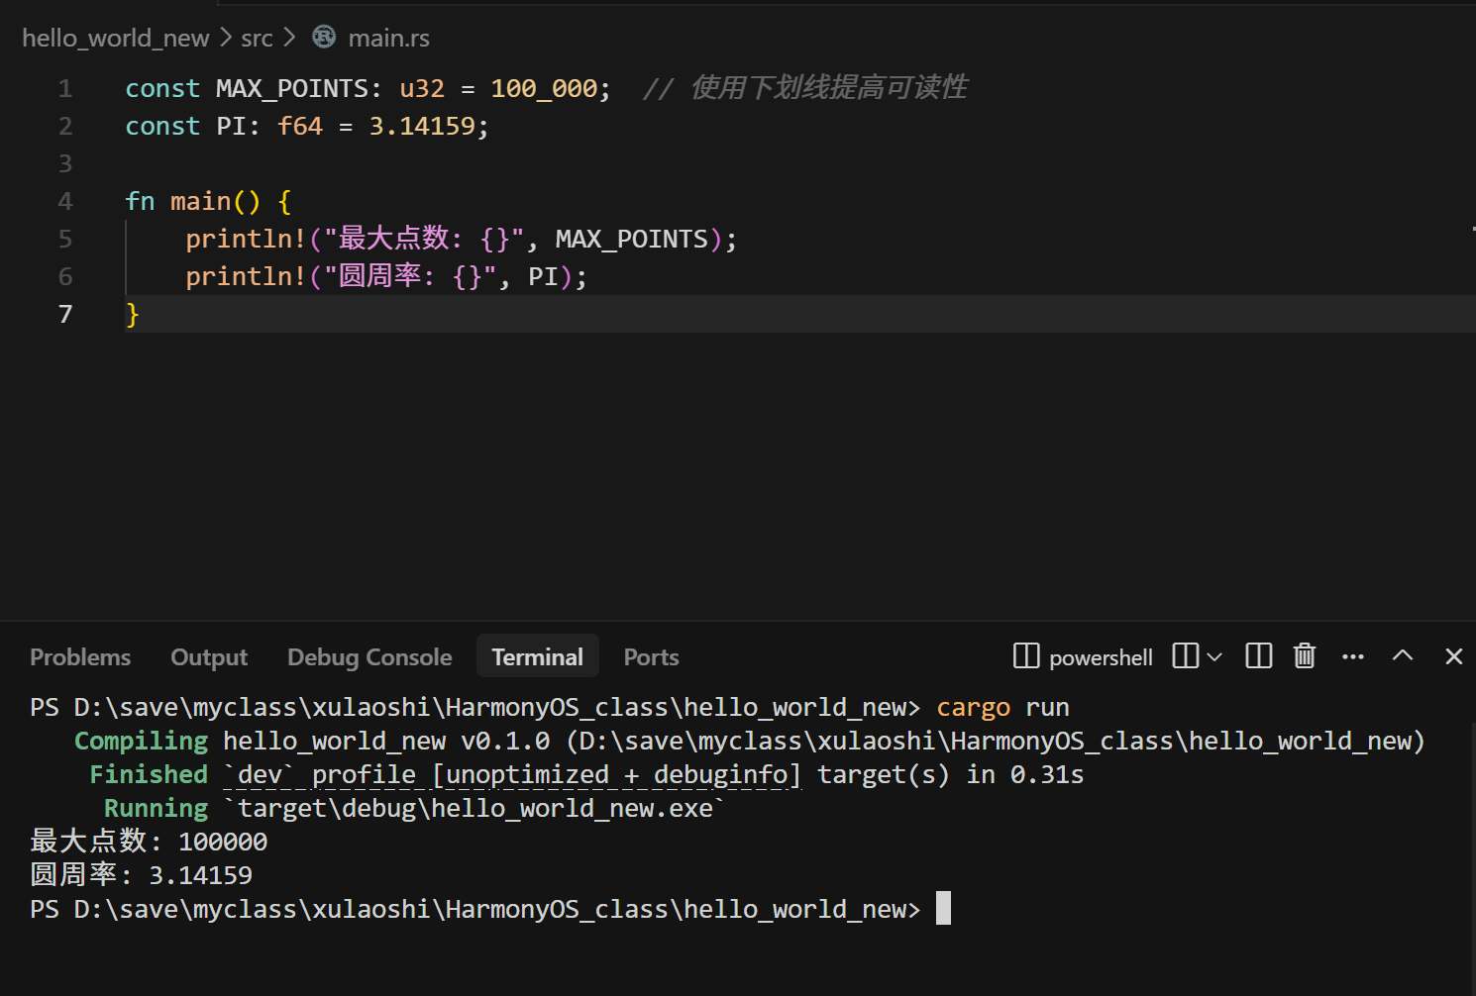Click terminal output '圆周率: 3.14159'
Image resolution: width=1476 pixels, height=996 pixels.
[x=142, y=875]
